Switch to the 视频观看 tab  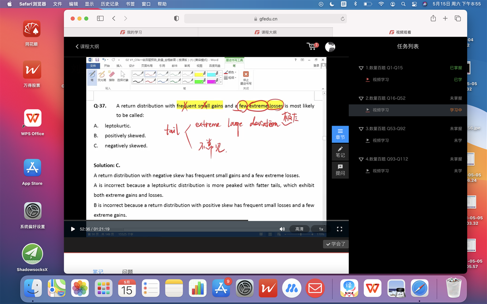(400, 32)
